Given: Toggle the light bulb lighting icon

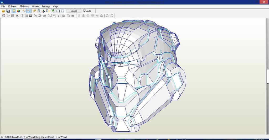Looking at the screenshot, I should tap(14, 11).
